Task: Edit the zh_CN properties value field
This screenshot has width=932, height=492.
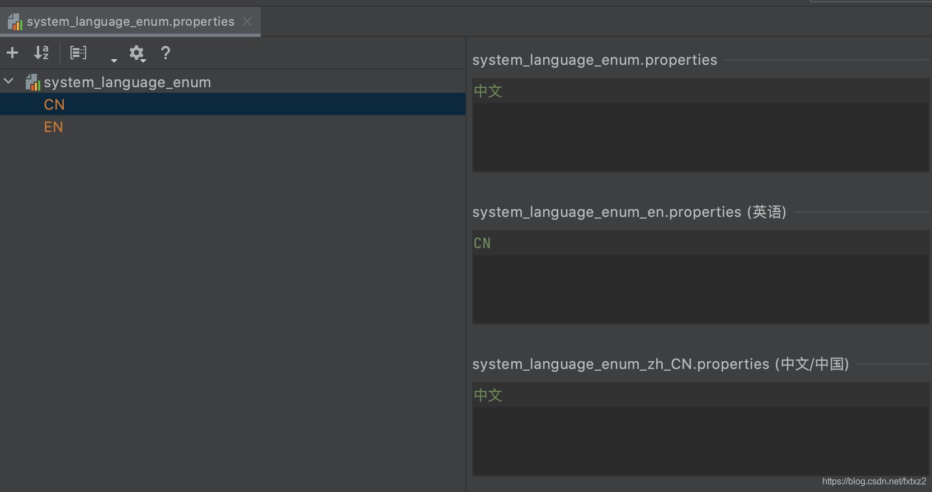Action: [700, 429]
